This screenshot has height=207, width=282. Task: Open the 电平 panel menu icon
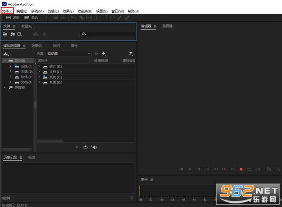click(152, 180)
